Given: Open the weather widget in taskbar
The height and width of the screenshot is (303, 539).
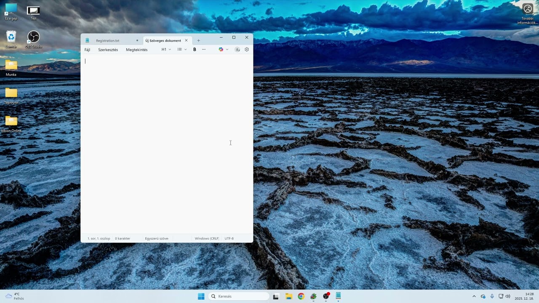Looking at the screenshot, I should coord(14,296).
